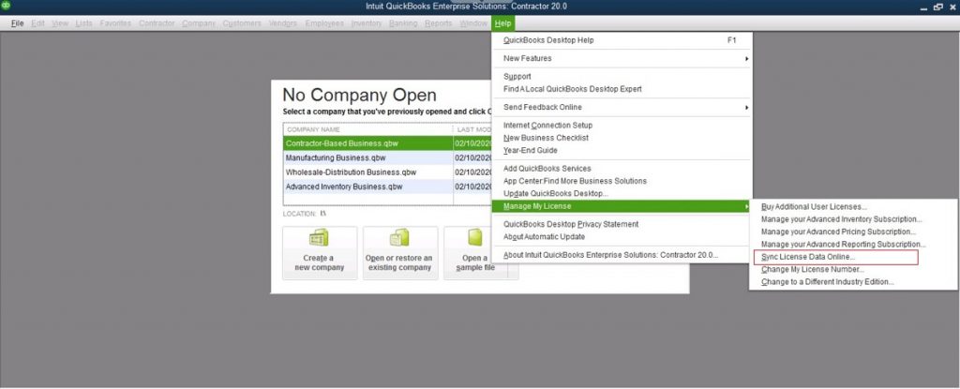
Task: Select Wholesale-Distribution Business.qbw file
Action: (x=387, y=172)
